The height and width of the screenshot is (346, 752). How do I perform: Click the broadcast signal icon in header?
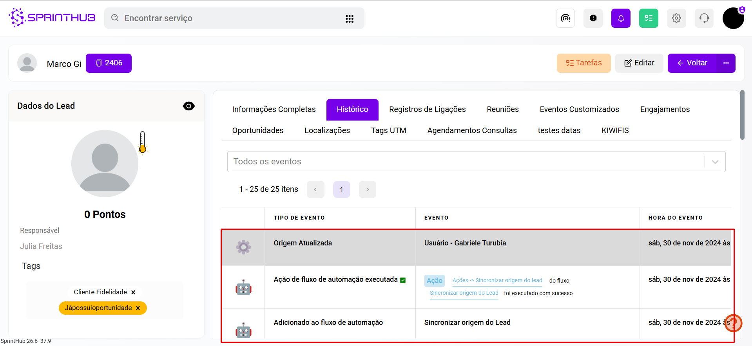tap(565, 18)
